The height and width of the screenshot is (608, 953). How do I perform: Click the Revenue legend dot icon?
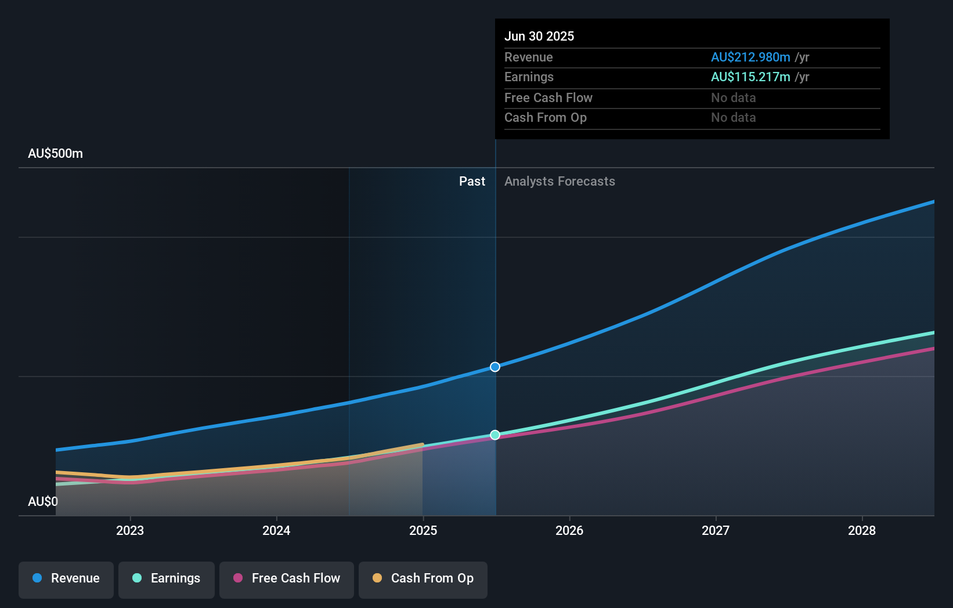37,578
